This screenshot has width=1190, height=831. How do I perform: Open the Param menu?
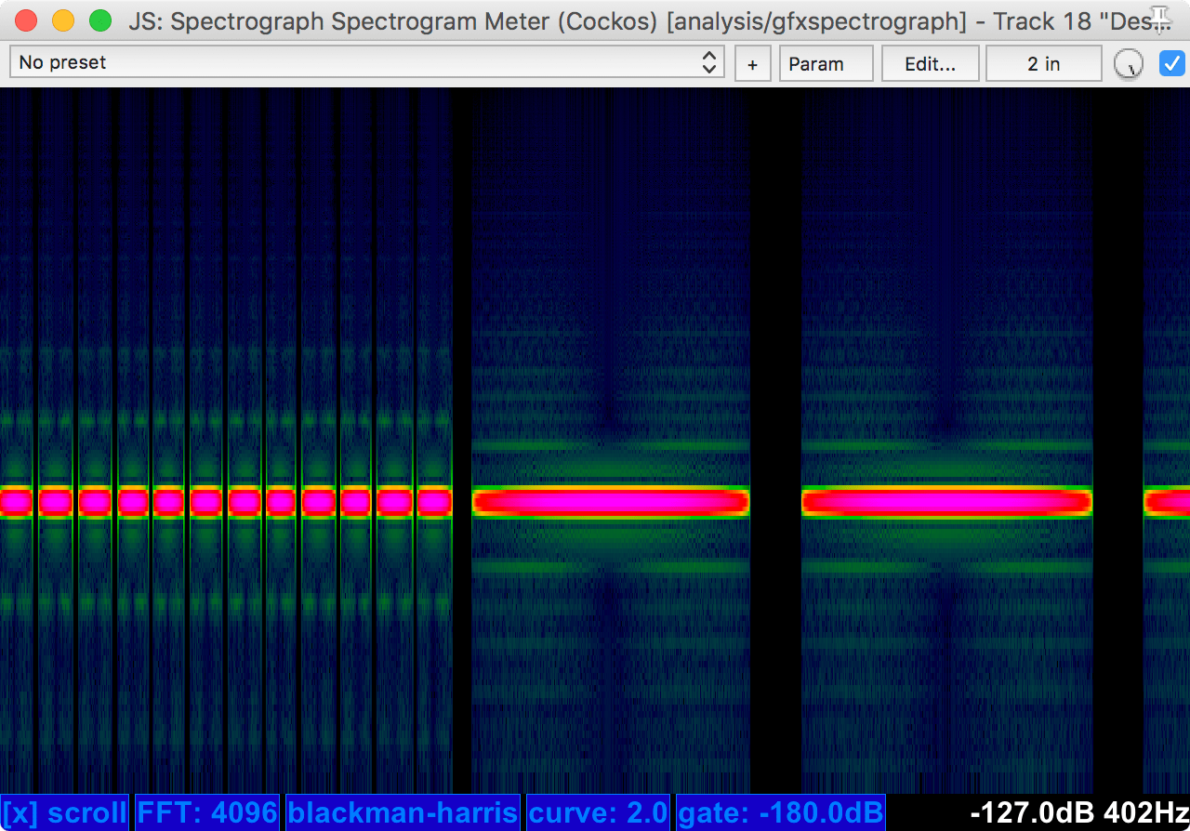tap(826, 64)
